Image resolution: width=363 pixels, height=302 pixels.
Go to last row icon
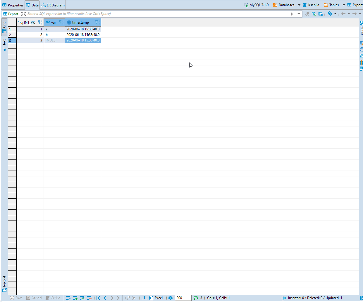[x=118, y=298]
